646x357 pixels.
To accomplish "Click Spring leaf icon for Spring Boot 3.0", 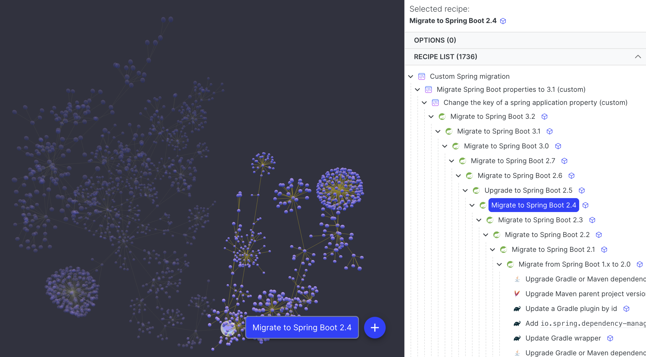I will click(x=456, y=146).
